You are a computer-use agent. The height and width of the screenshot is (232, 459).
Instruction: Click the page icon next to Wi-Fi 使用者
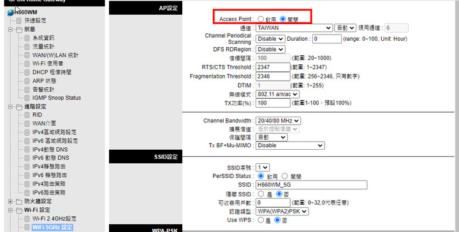click(x=27, y=64)
